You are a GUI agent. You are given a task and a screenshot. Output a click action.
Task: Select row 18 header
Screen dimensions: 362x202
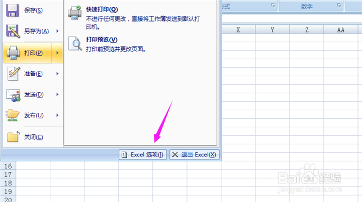point(8,183)
